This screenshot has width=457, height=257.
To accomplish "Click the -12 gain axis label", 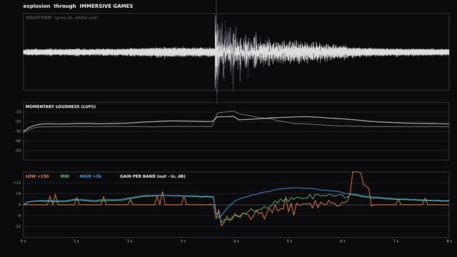I will 17,226.
